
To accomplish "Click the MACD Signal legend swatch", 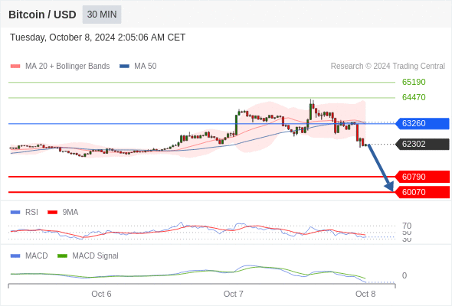I will coord(62,256).
